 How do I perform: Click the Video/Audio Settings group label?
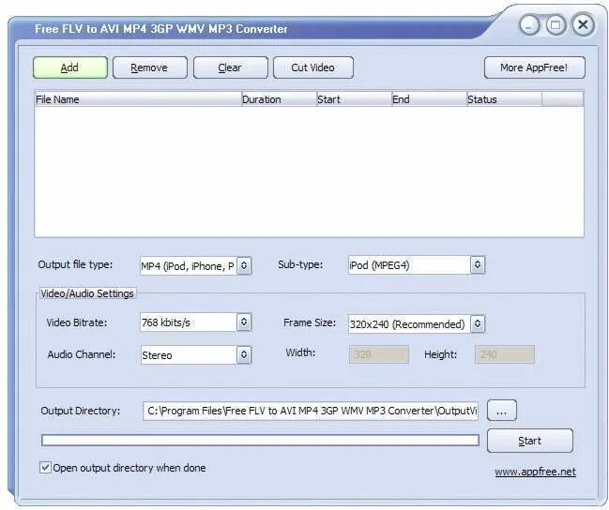pos(87,293)
